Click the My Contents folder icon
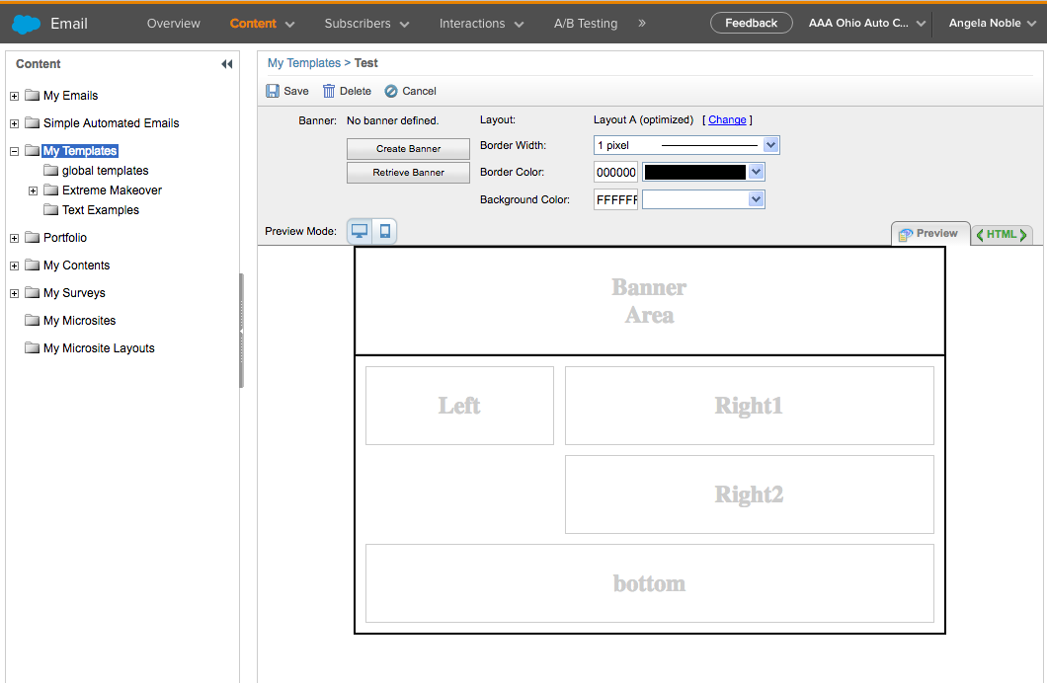The width and height of the screenshot is (1047, 683). pyautogui.click(x=32, y=265)
